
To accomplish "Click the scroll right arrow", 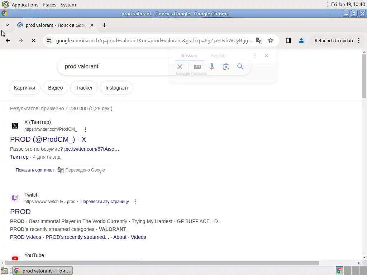I will click(x=359, y=263).
